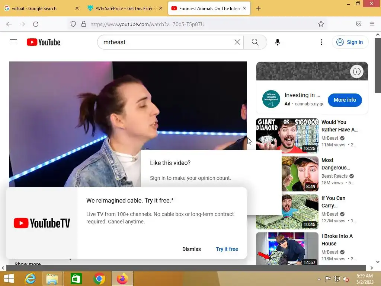Image resolution: width=381 pixels, height=286 pixels.
Task: Open Most Dangerous video title
Action: coord(336,164)
